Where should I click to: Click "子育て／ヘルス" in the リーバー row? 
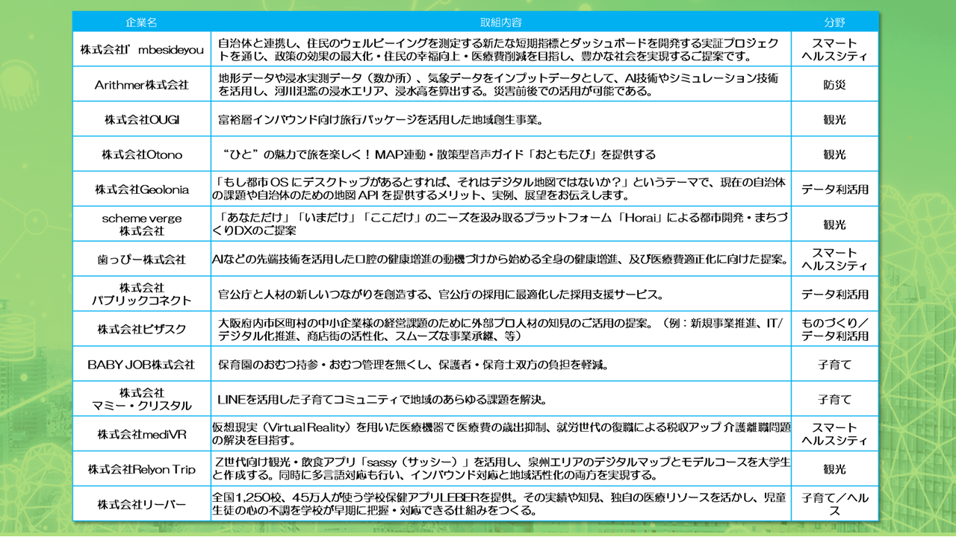(835, 504)
